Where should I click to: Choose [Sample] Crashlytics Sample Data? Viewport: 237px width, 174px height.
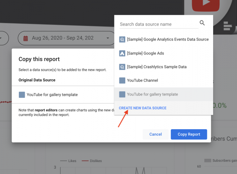pos(164,67)
